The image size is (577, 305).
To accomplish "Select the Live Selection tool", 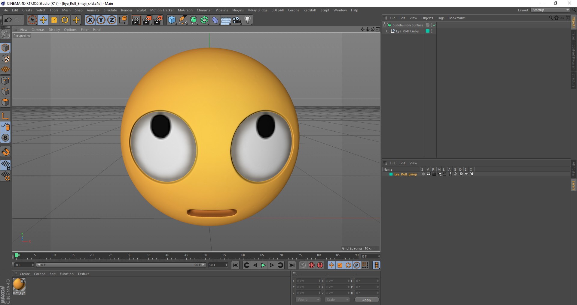I will point(32,20).
